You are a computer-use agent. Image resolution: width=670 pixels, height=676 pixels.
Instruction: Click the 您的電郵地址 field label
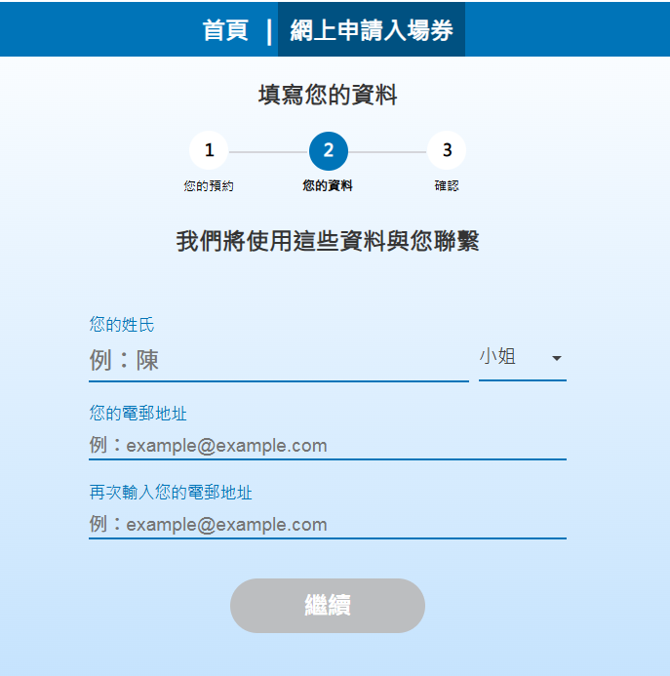pyautogui.click(x=138, y=414)
